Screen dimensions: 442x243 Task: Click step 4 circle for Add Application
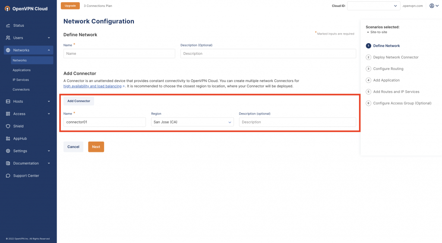coord(369,80)
